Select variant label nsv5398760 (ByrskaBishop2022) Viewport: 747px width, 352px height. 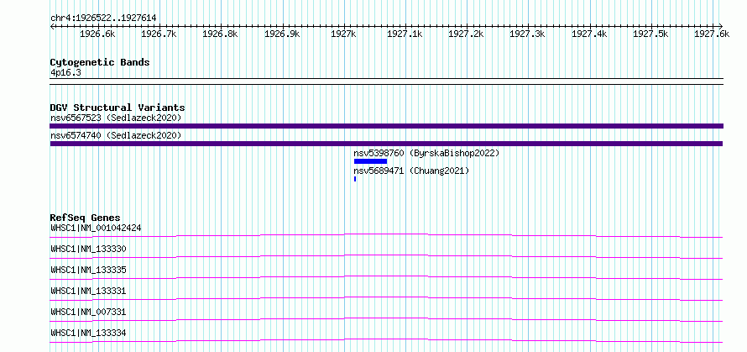[426, 153]
